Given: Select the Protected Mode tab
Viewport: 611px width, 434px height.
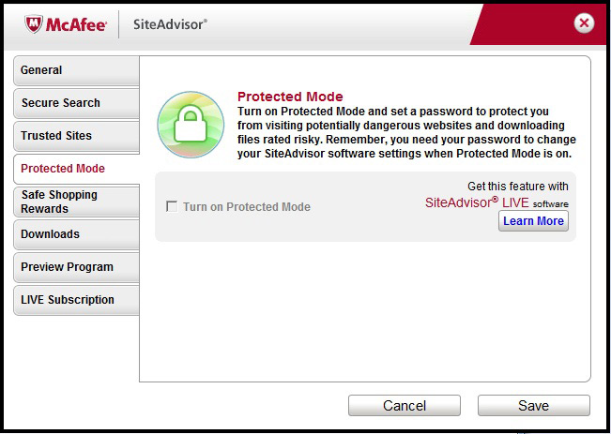Looking at the screenshot, I should [x=76, y=169].
